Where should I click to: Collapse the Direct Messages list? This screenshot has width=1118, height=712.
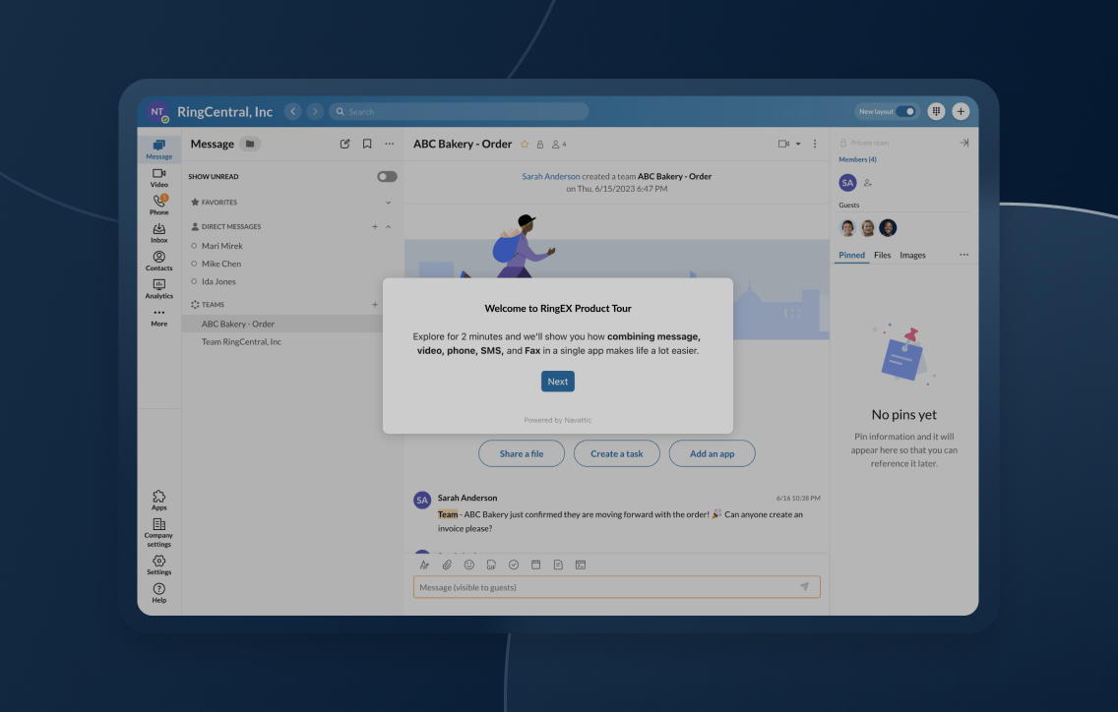[388, 226]
